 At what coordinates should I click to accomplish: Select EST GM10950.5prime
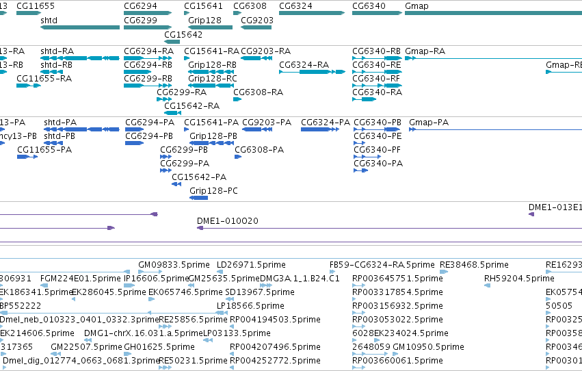tap(428, 347)
